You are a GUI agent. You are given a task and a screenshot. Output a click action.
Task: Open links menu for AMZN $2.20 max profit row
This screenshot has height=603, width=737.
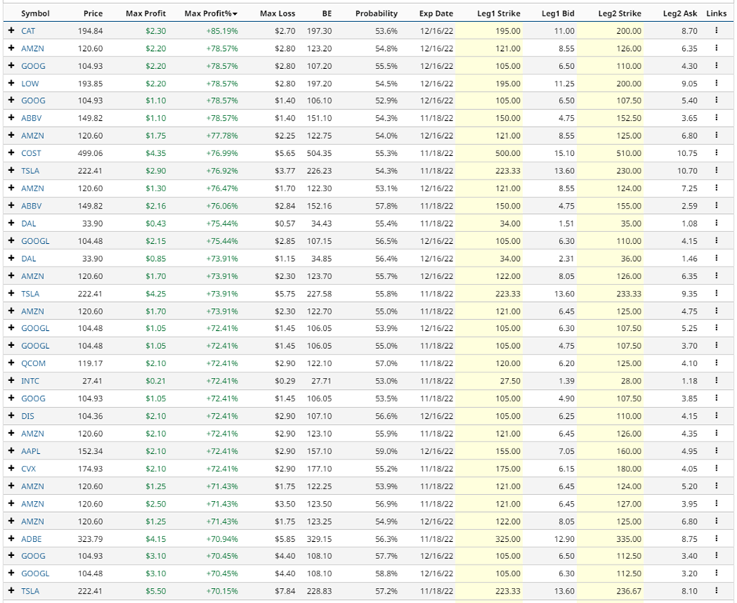717,48
